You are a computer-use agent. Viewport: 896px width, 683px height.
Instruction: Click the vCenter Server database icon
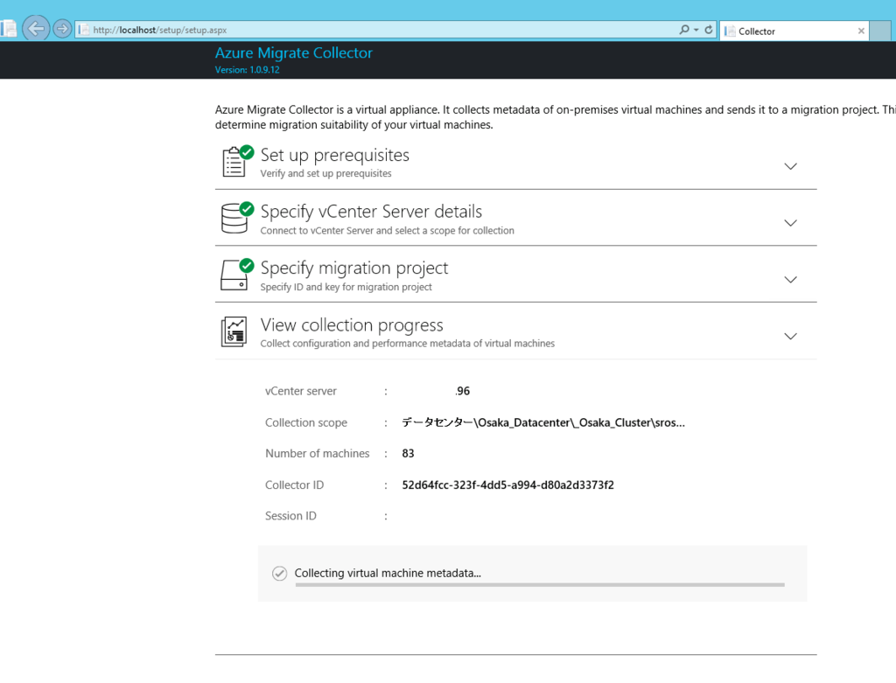(x=237, y=218)
